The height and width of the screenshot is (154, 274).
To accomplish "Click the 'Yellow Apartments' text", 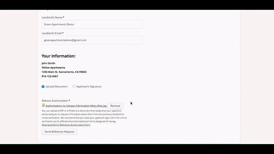I will [53, 67].
